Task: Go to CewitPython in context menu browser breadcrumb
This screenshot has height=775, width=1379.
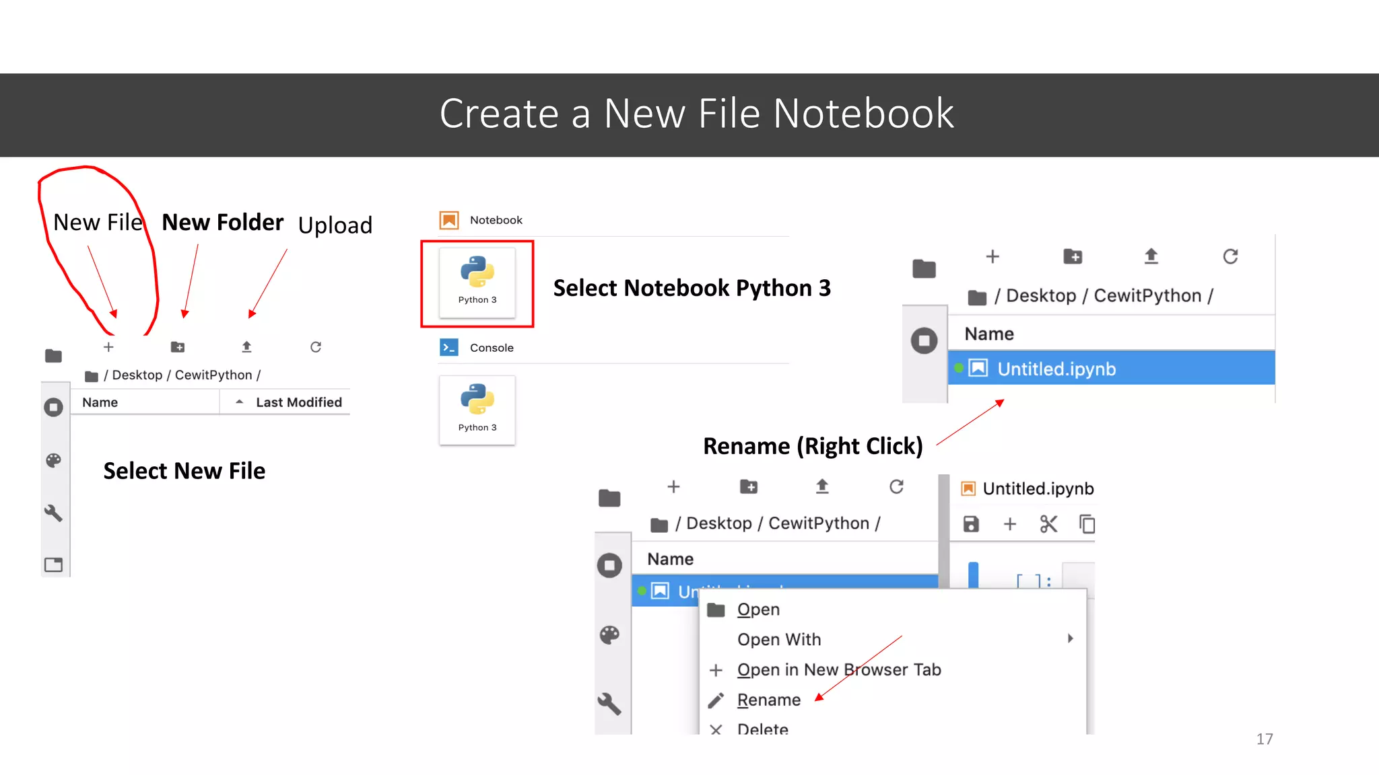Action: click(819, 523)
